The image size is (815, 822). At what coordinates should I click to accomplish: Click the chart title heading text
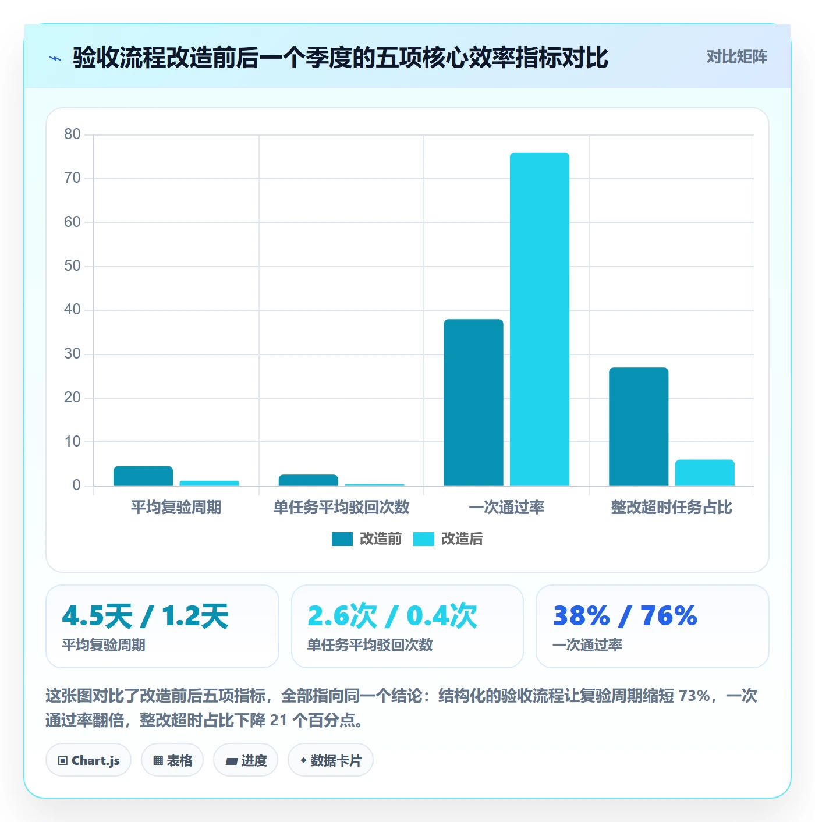click(x=341, y=58)
